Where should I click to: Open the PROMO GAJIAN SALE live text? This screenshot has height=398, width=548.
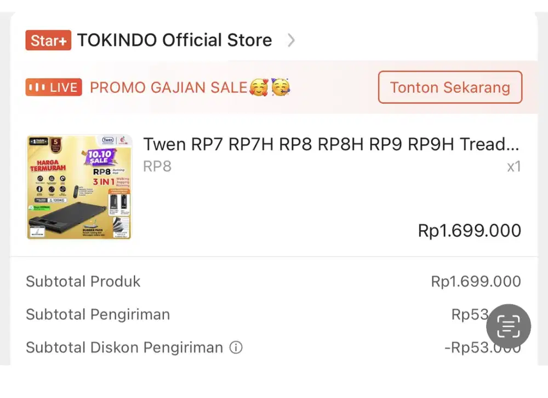click(168, 87)
